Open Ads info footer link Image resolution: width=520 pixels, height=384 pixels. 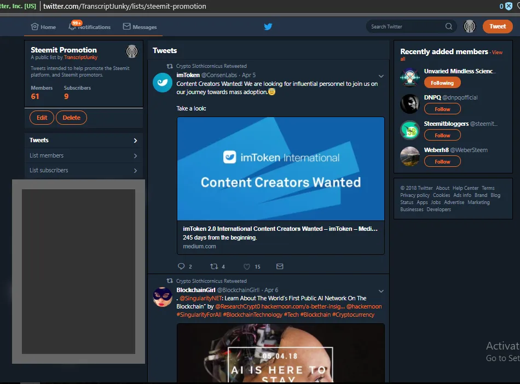pos(462,195)
